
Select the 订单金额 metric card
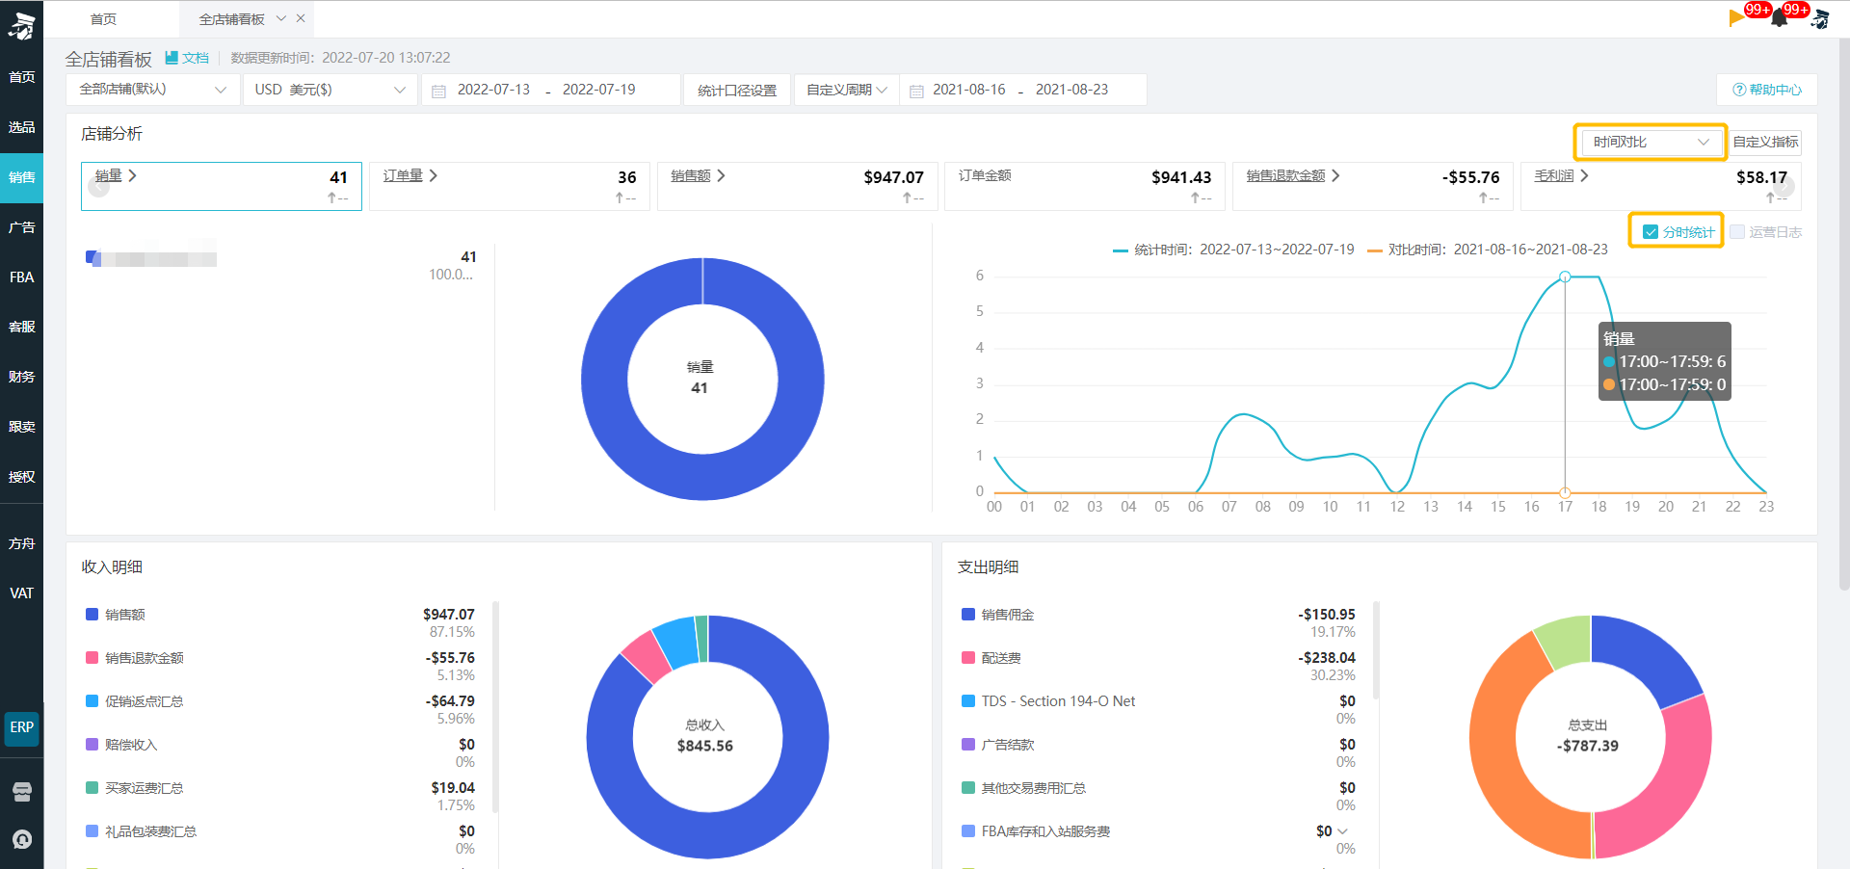1085,186
